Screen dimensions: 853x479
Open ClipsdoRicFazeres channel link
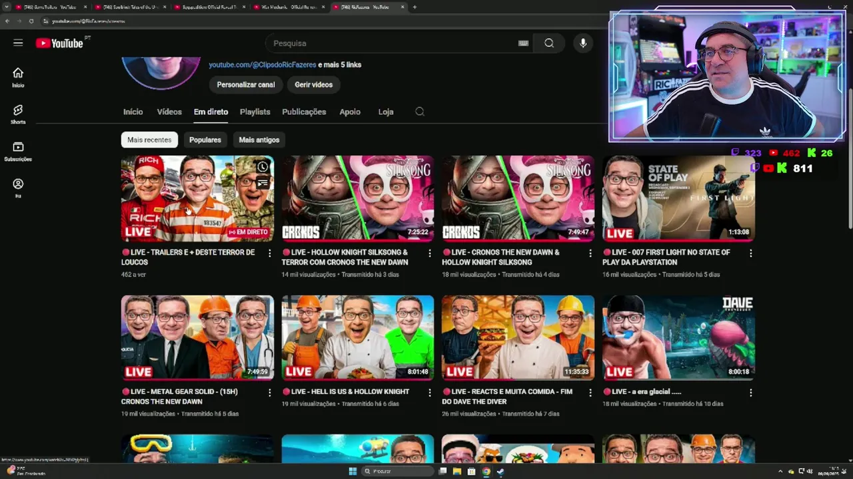[x=263, y=65]
